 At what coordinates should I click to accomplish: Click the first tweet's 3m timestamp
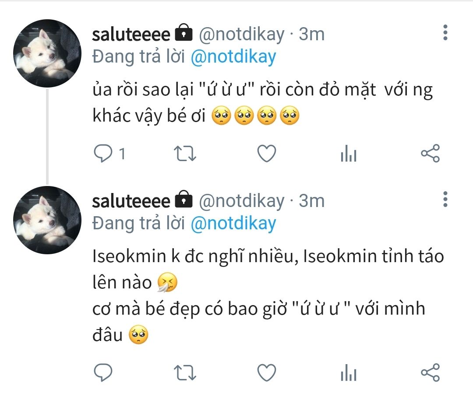311,34
